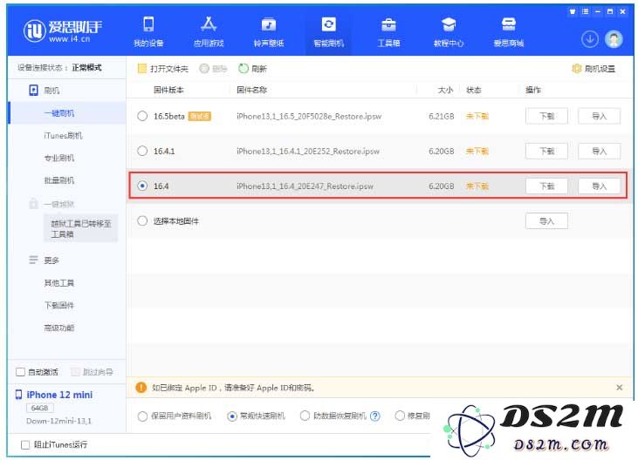Toggle 跳过向导 checkbox
This screenshot has width=638, height=460.
pos(76,372)
